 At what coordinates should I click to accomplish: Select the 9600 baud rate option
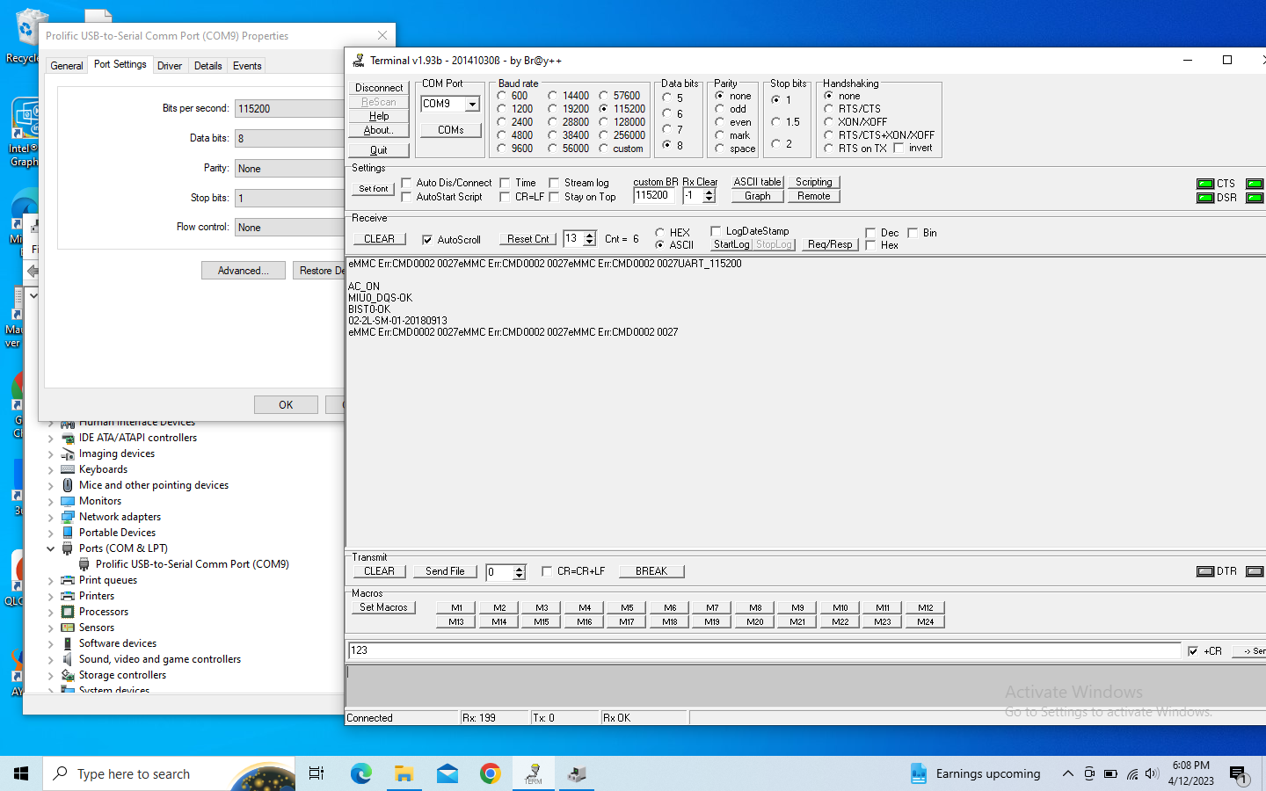(502, 149)
